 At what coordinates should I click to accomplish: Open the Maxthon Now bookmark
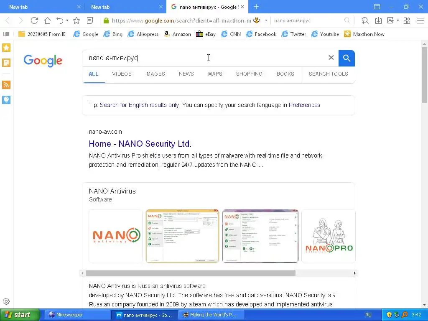pyautogui.click(x=364, y=34)
